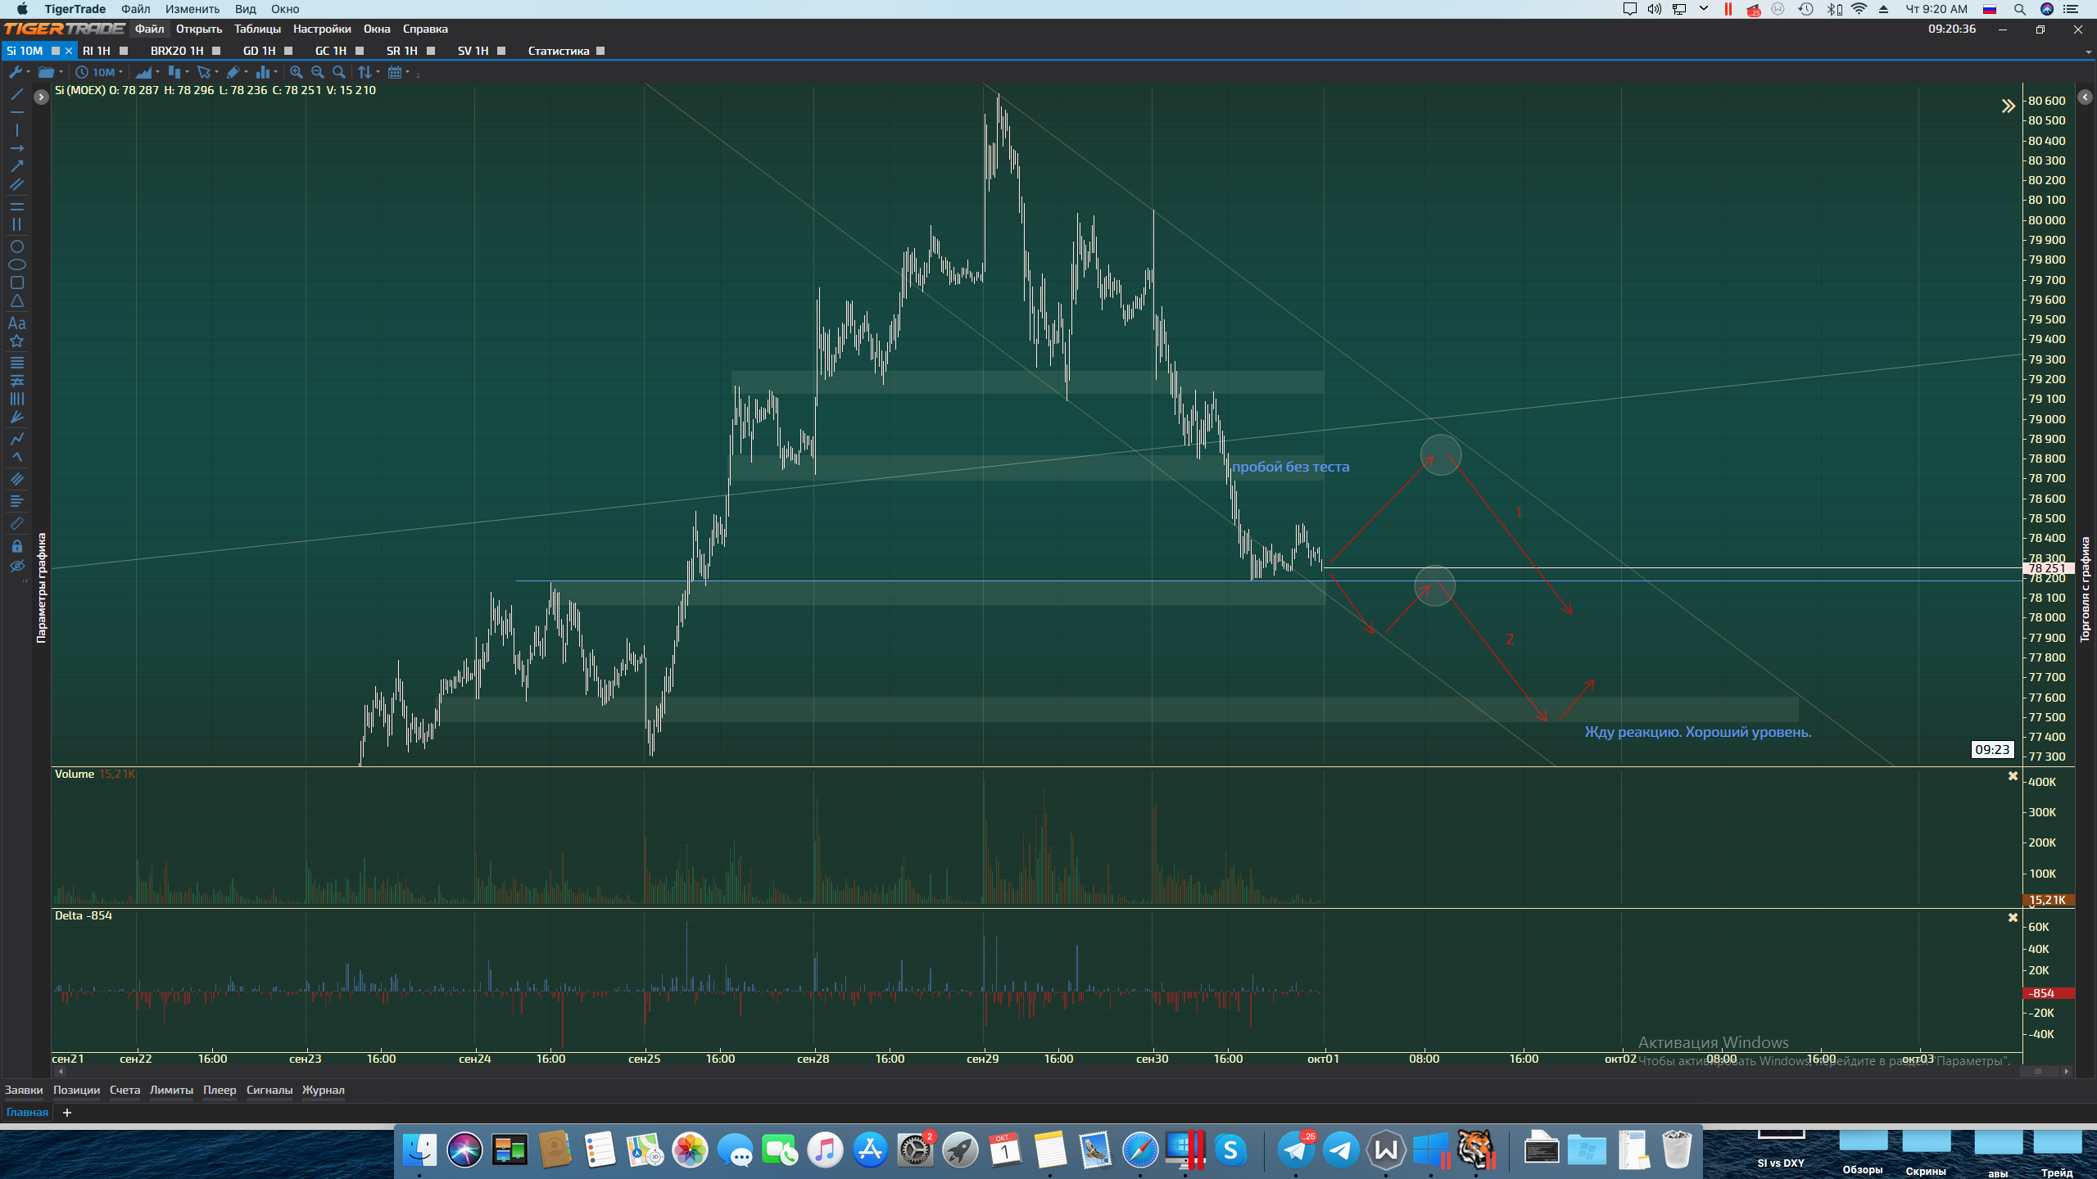The width and height of the screenshot is (2097, 1179).
Task: Click the zoom out magnifier icon
Action: (318, 72)
